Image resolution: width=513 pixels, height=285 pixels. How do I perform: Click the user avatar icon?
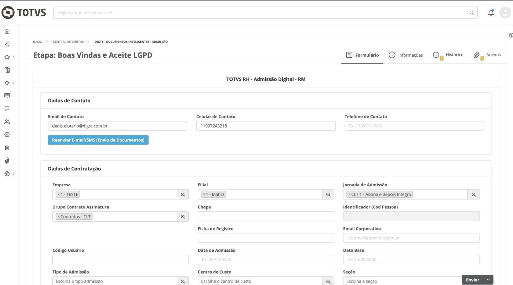[505, 13]
